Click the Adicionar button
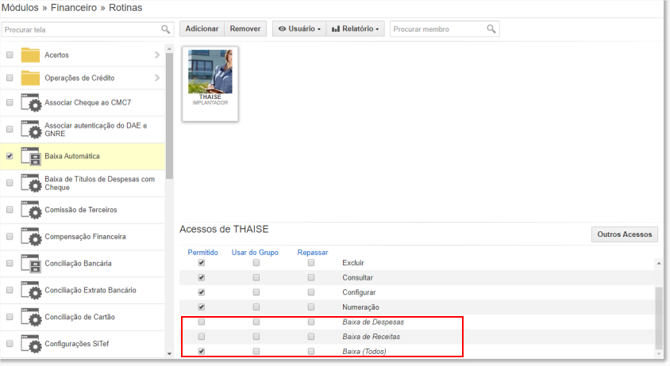This screenshot has height=366, width=670. pyautogui.click(x=202, y=29)
